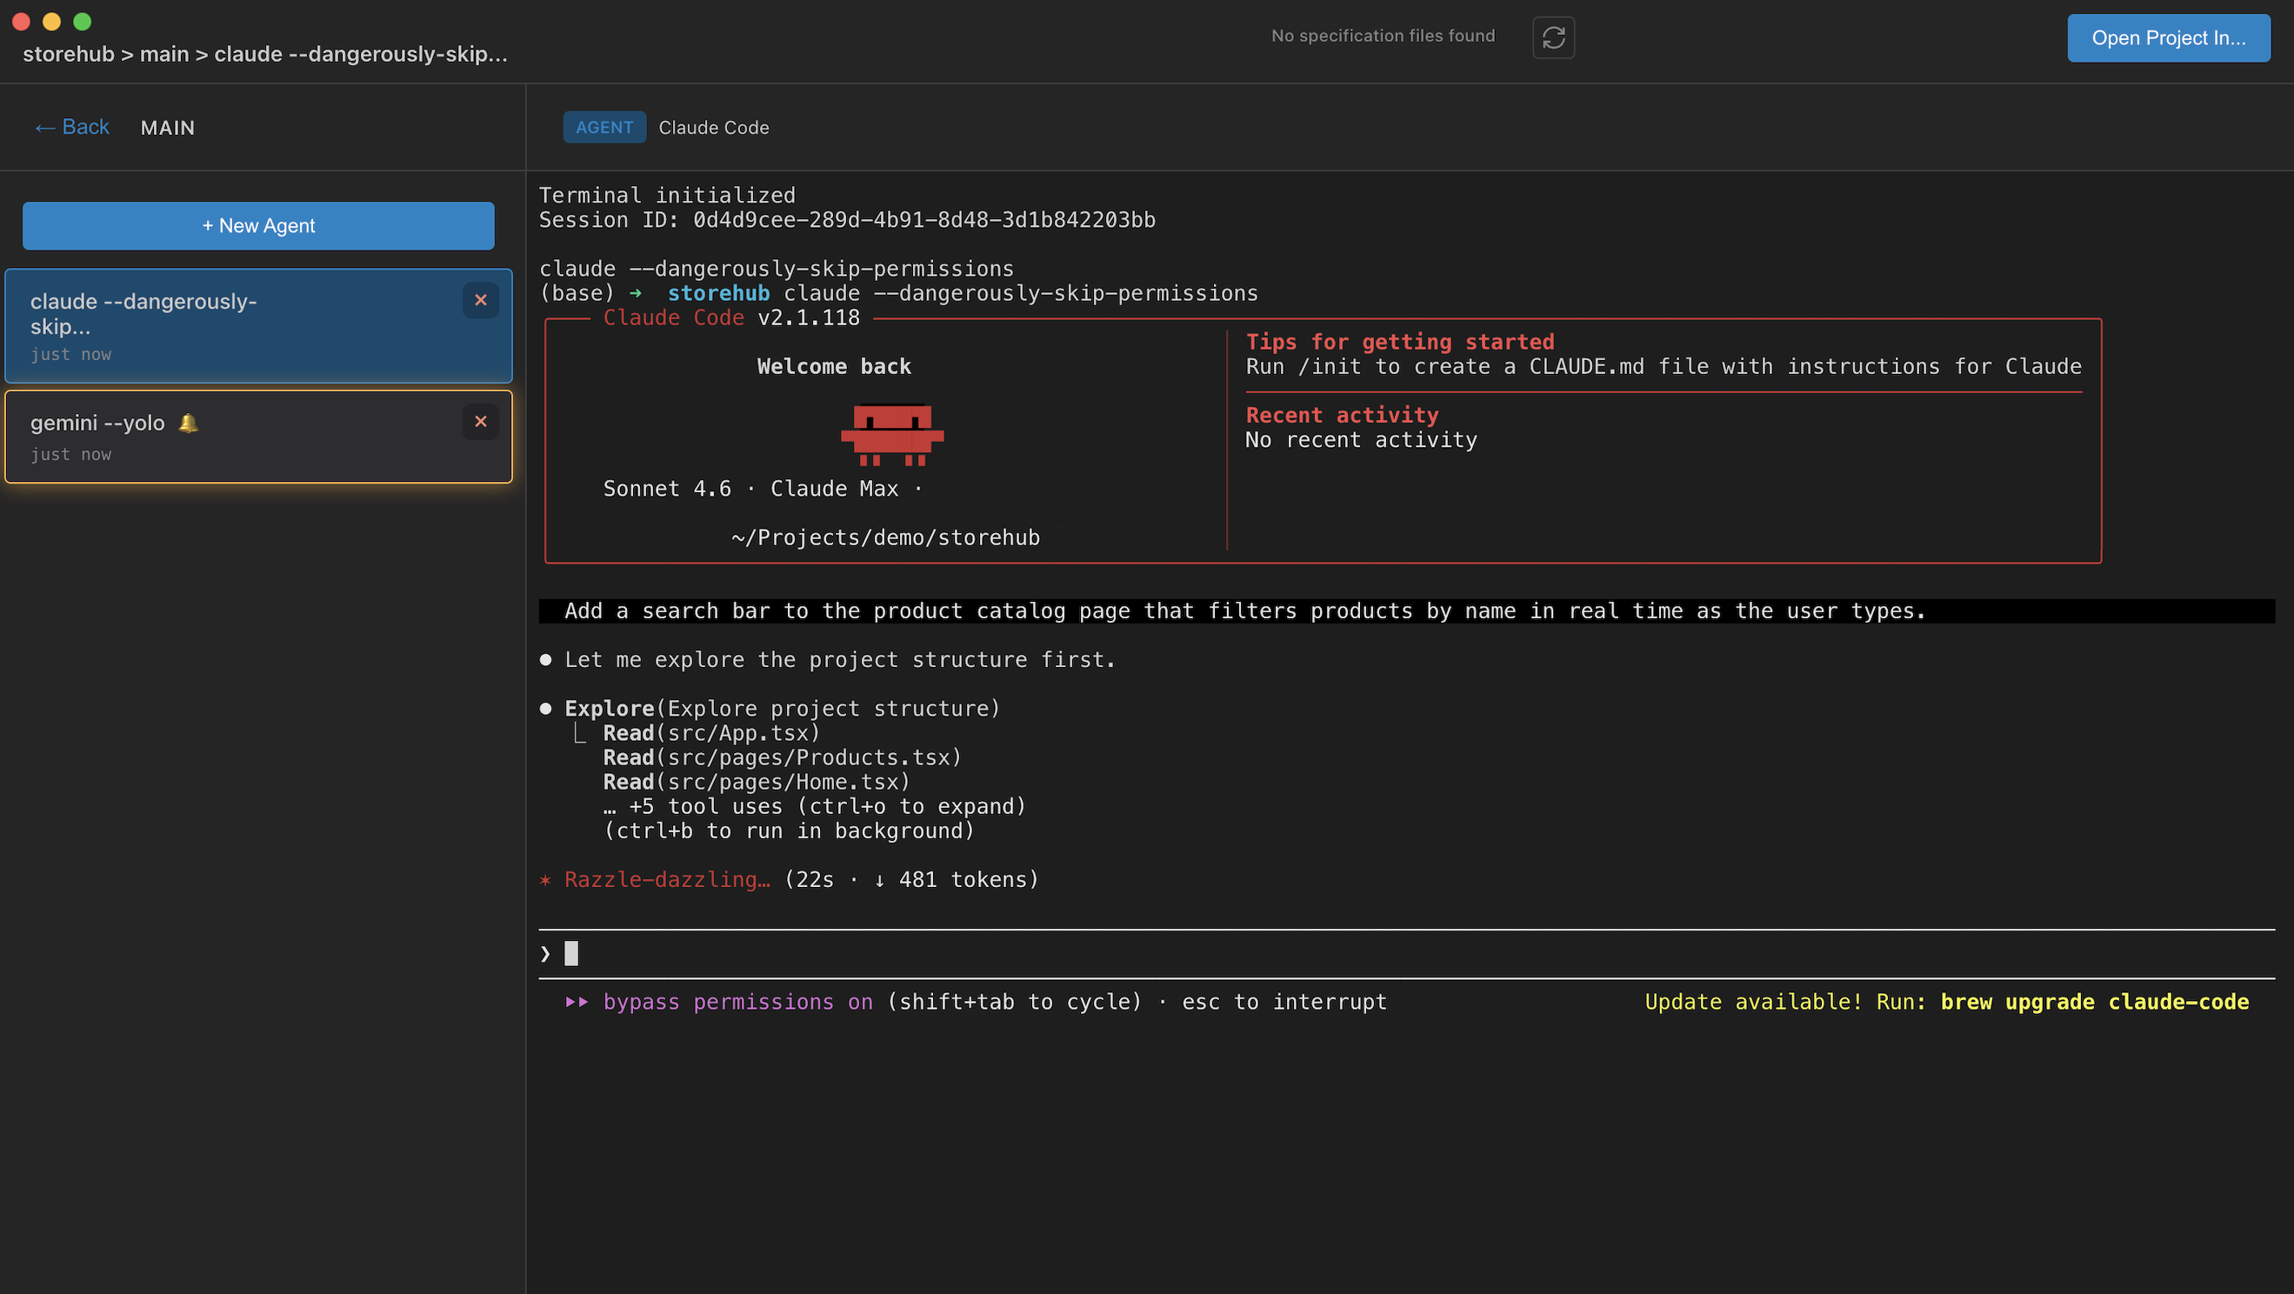Click the green fullscreen window button
Image resolution: width=2294 pixels, height=1294 pixels.
point(82,22)
